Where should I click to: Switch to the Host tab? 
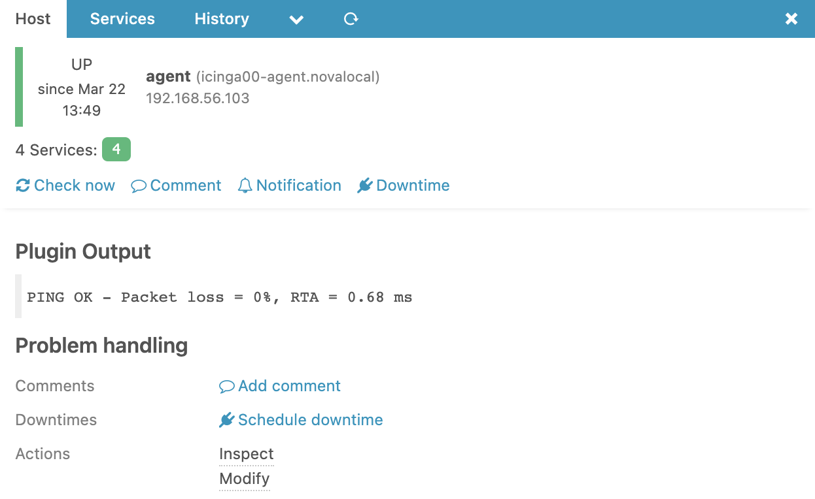point(33,19)
